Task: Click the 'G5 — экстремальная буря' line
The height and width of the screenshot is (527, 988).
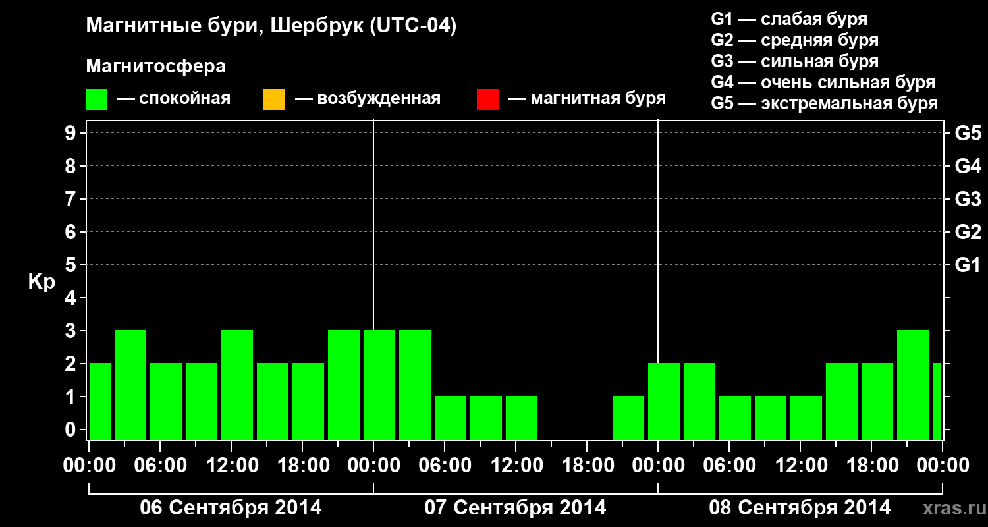Action: point(825,103)
